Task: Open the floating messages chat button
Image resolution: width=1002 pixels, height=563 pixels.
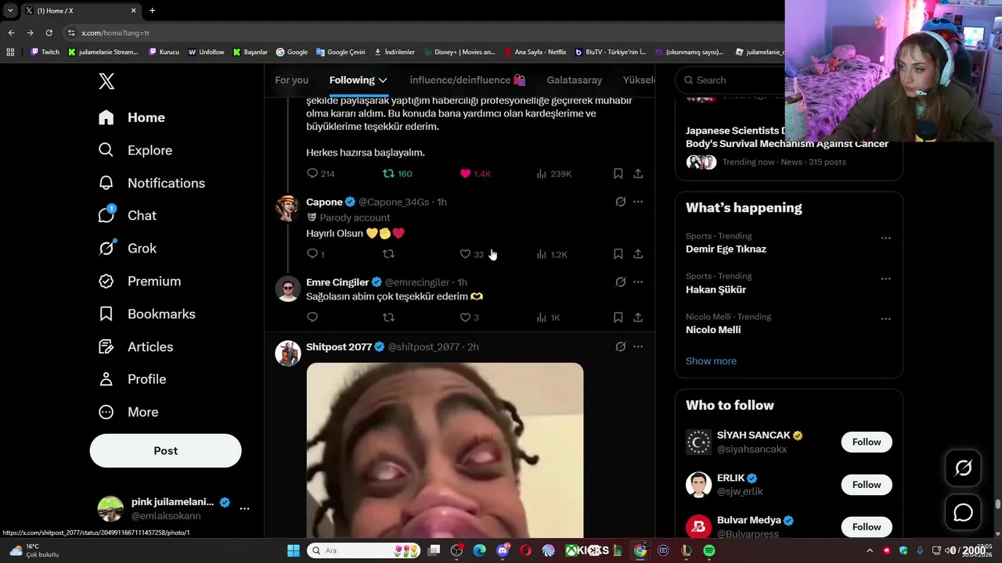Action: (x=963, y=513)
